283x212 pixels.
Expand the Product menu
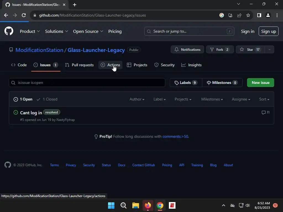(x=30, y=31)
